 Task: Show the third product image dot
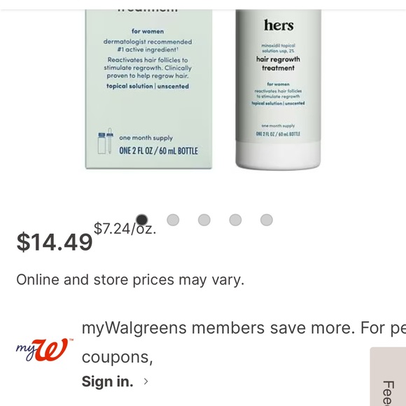204,220
